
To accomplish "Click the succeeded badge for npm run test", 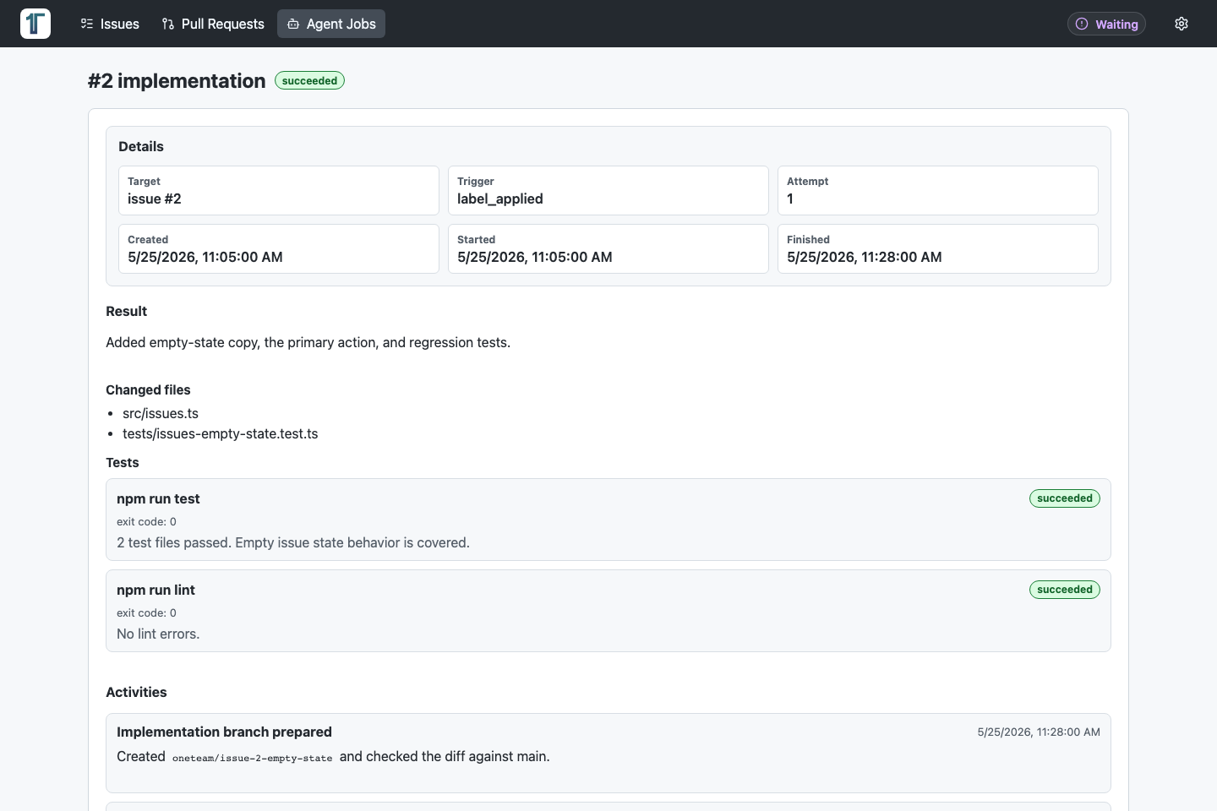I will tap(1065, 498).
